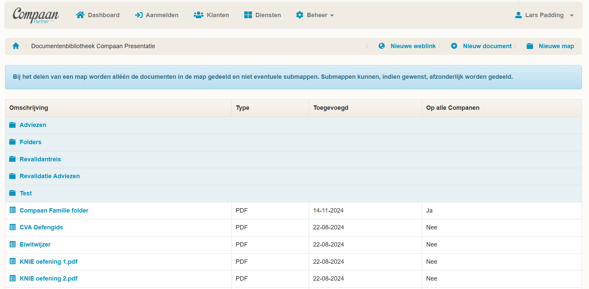
Task: Click the Revalidatie Adviezen folder icon
Action: coord(12,176)
